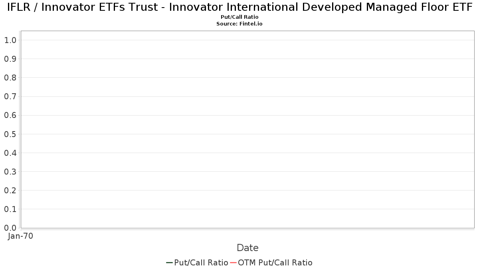The height and width of the screenshot is (269, 479).
Task: Select the 0.2 y-axis tick label
Action: tap(10, 190)
